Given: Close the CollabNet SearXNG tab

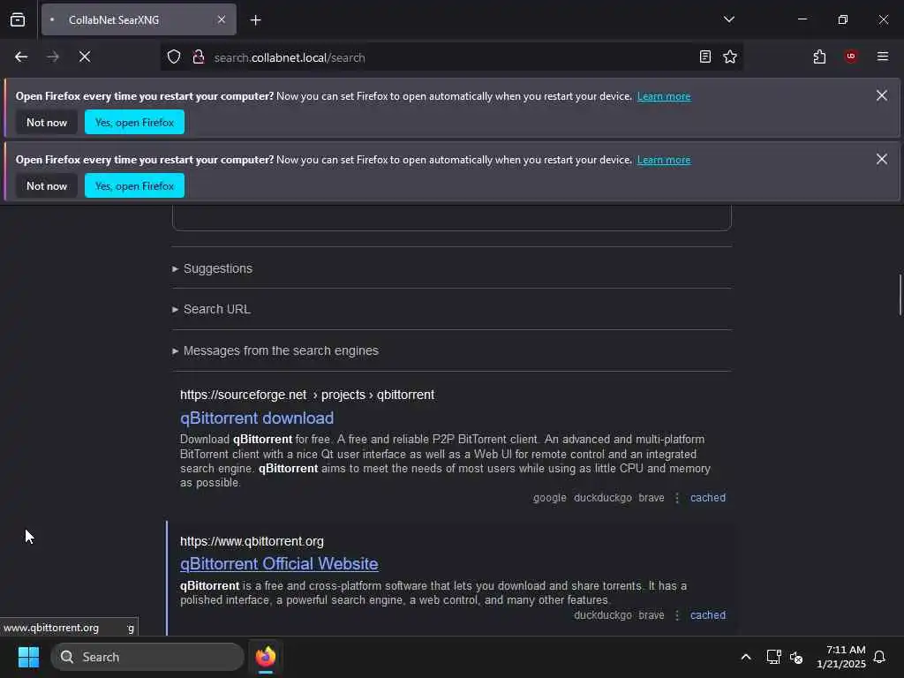Looking at the screenshot, I should 222,19.
